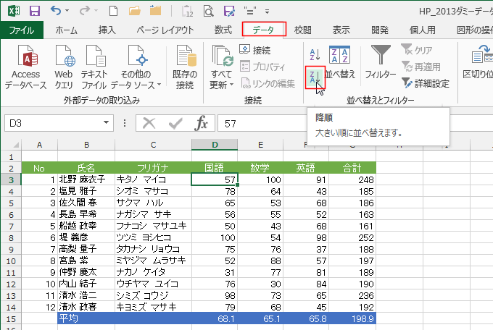Click the descending sort (Z to A) icon
The height and width of the screenshot is (330, 493).
click(315, 77)
